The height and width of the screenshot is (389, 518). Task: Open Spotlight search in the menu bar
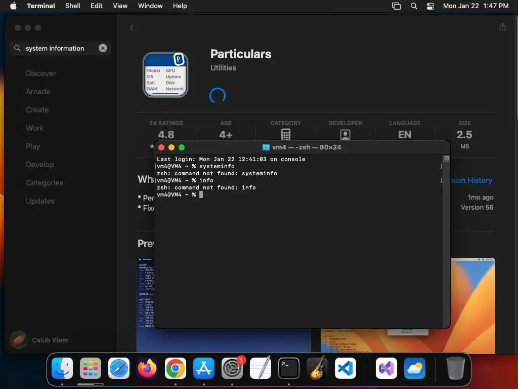(414, 6)
